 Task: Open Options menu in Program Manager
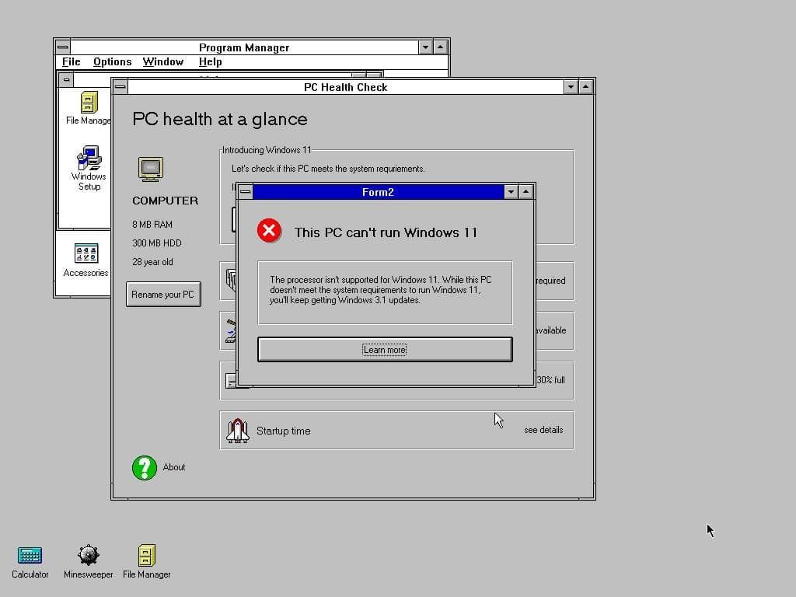[112, 62]
